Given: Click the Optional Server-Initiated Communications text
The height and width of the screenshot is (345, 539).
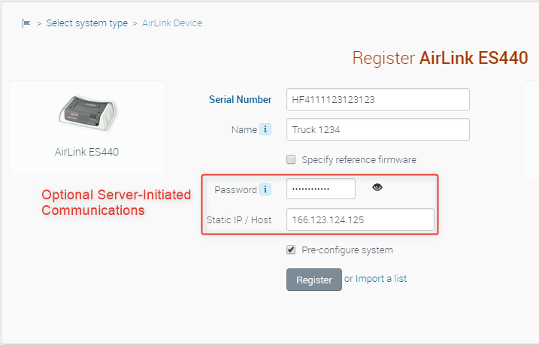Looking at the screenshot, I should click(x=116, y=203).
